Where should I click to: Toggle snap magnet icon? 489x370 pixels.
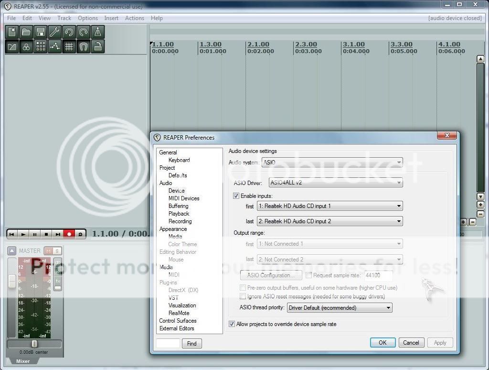84,46
